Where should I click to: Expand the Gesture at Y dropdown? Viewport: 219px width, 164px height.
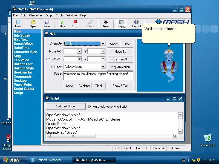(103, 59)
